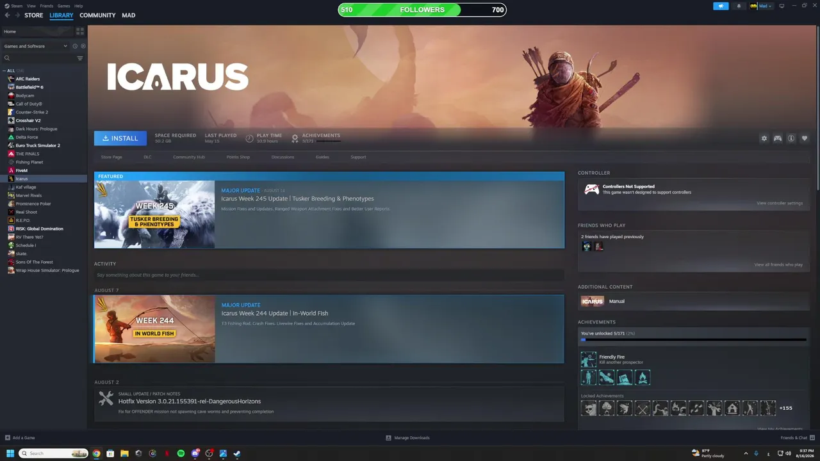
Task: Open the View menu
Action: click(x=31, y=6)
